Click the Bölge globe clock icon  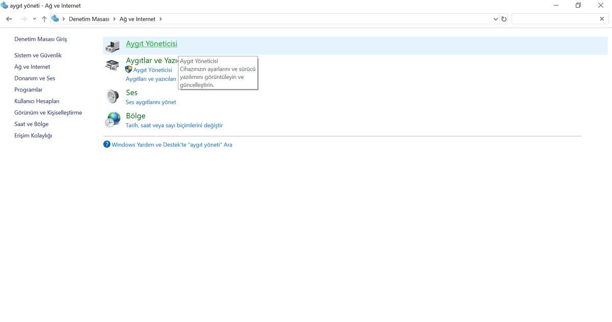pos(112,120)
